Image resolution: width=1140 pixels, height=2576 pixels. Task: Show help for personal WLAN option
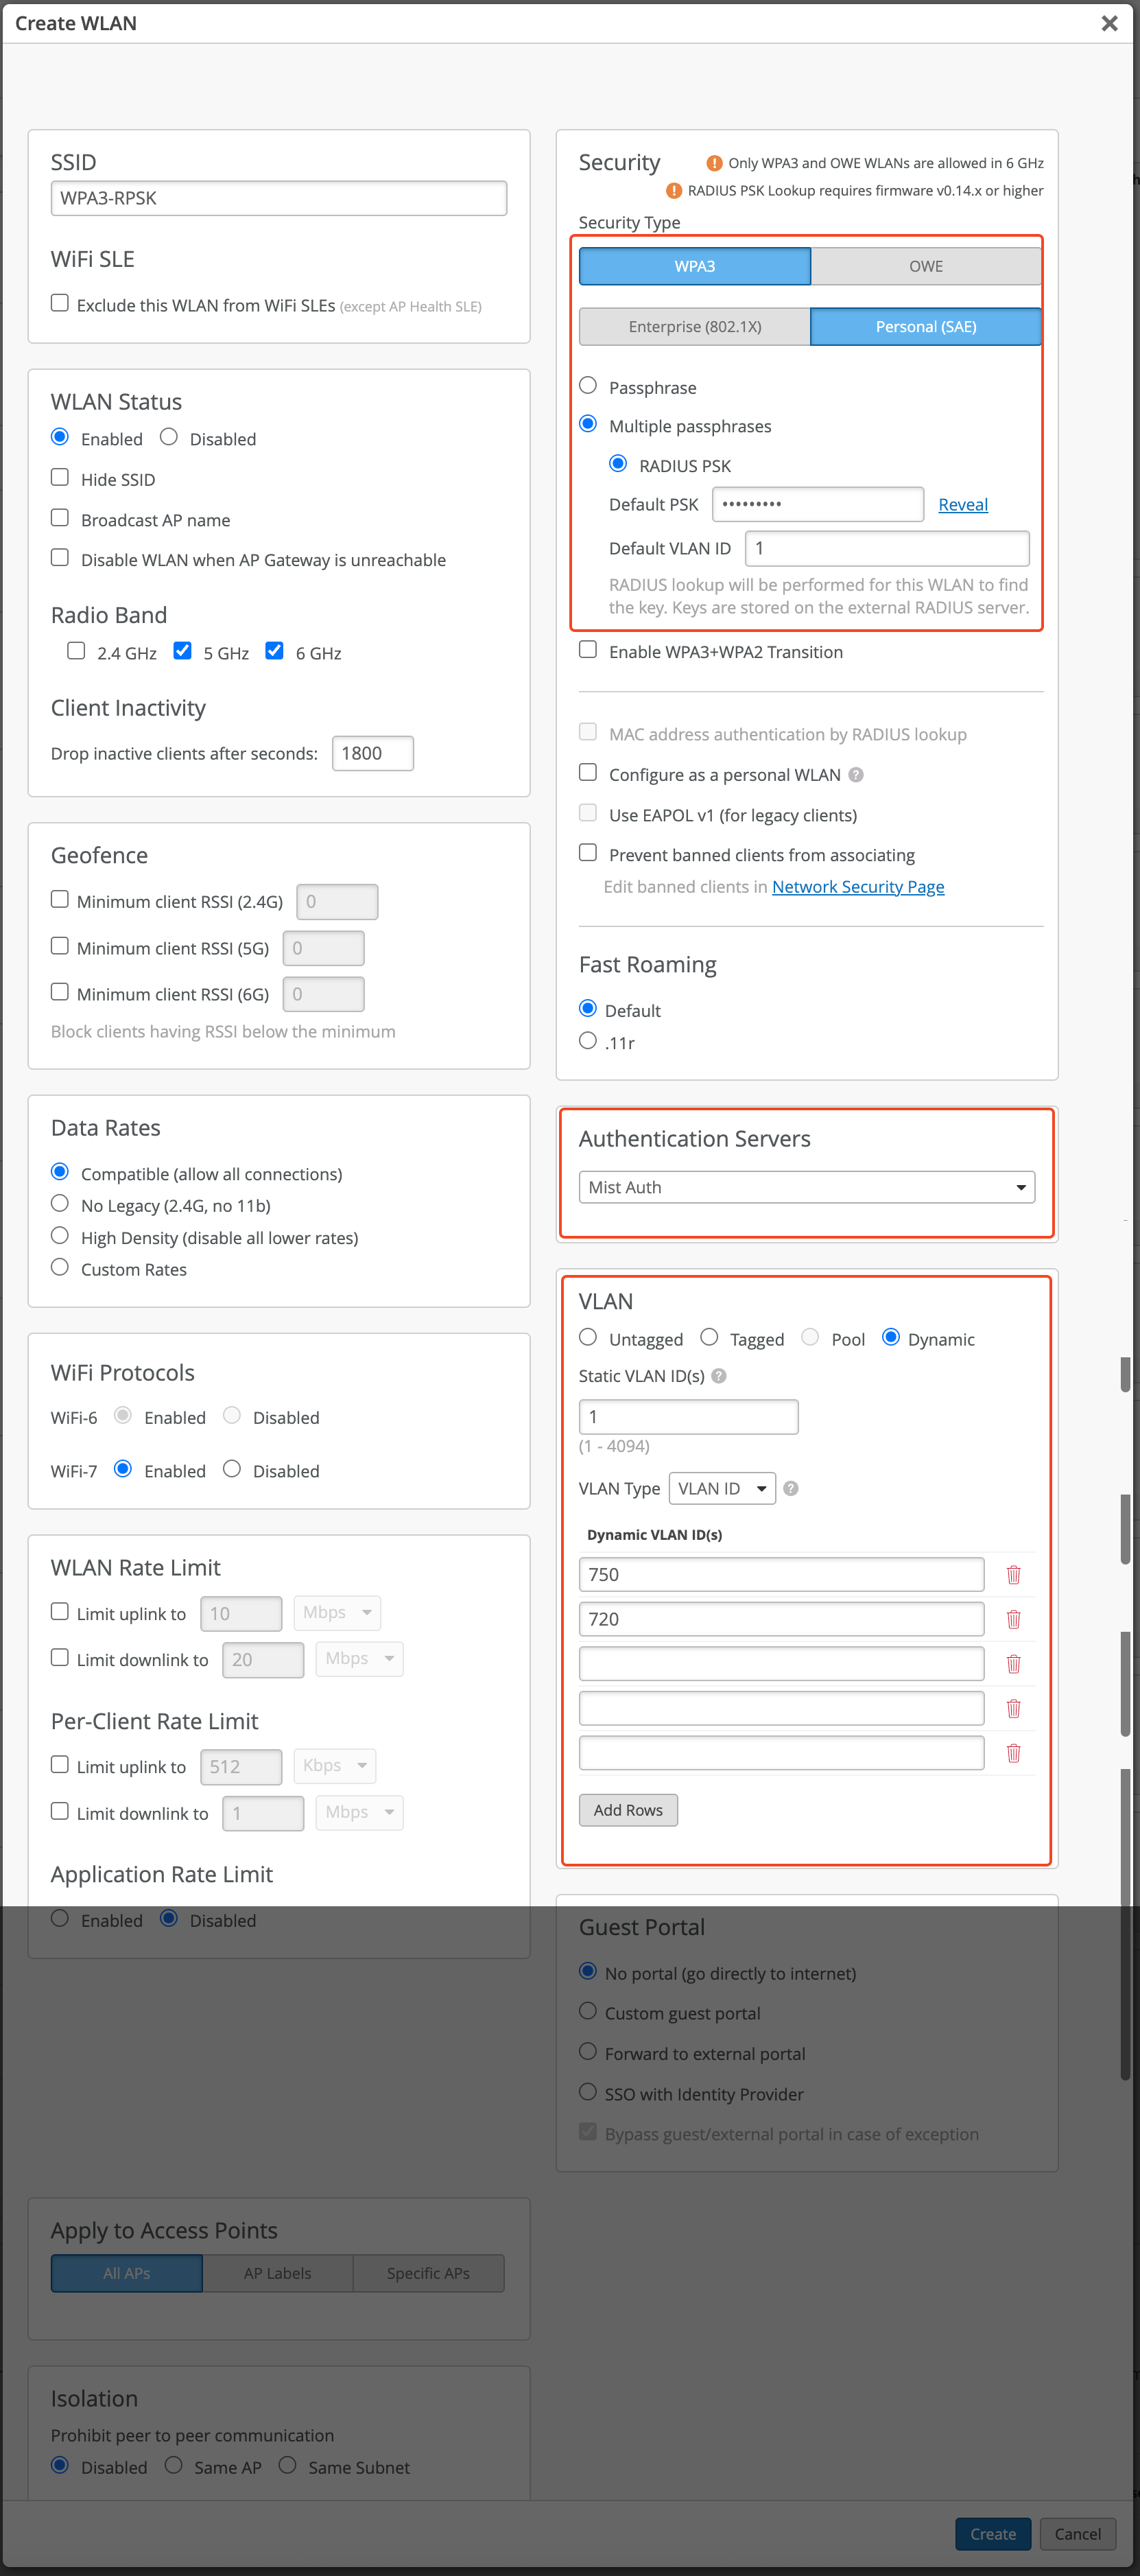[x=856, y=775]
